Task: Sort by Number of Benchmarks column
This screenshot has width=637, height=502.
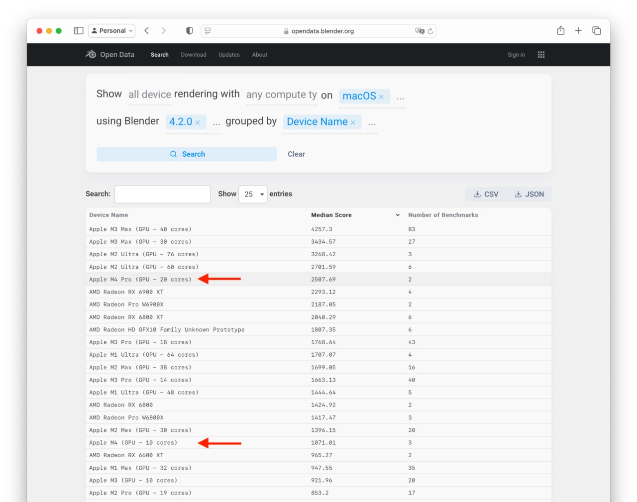Action: [x=443, y=215]
